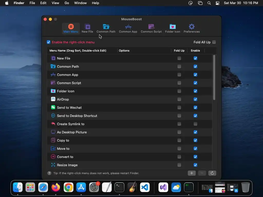The width and height of the screenshot is (263, 197).
Task: Toggle Enable the right-click menu checkbox
Action: pyautogui.click(x=49, y=42)
